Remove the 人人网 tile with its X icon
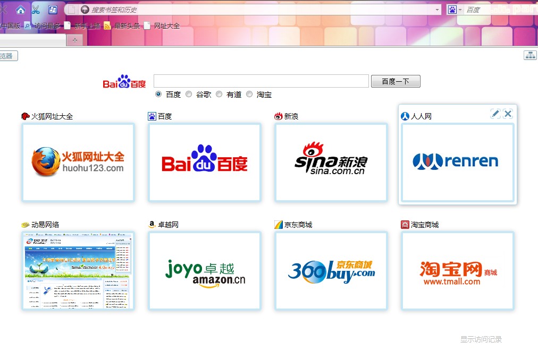 click(508, 113)
